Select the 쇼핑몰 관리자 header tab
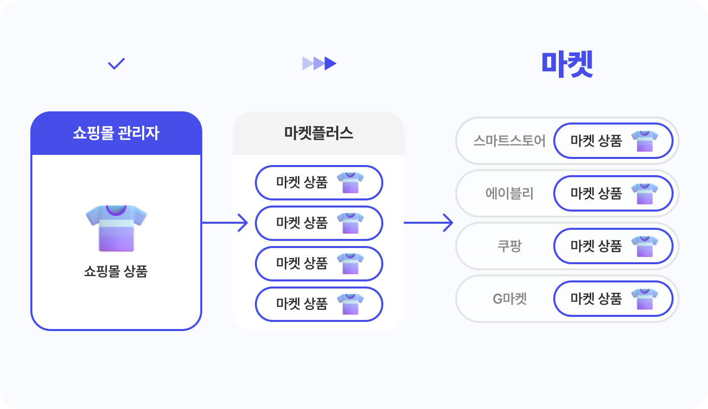Screen dimensions: 708x409 coord(116,133)
